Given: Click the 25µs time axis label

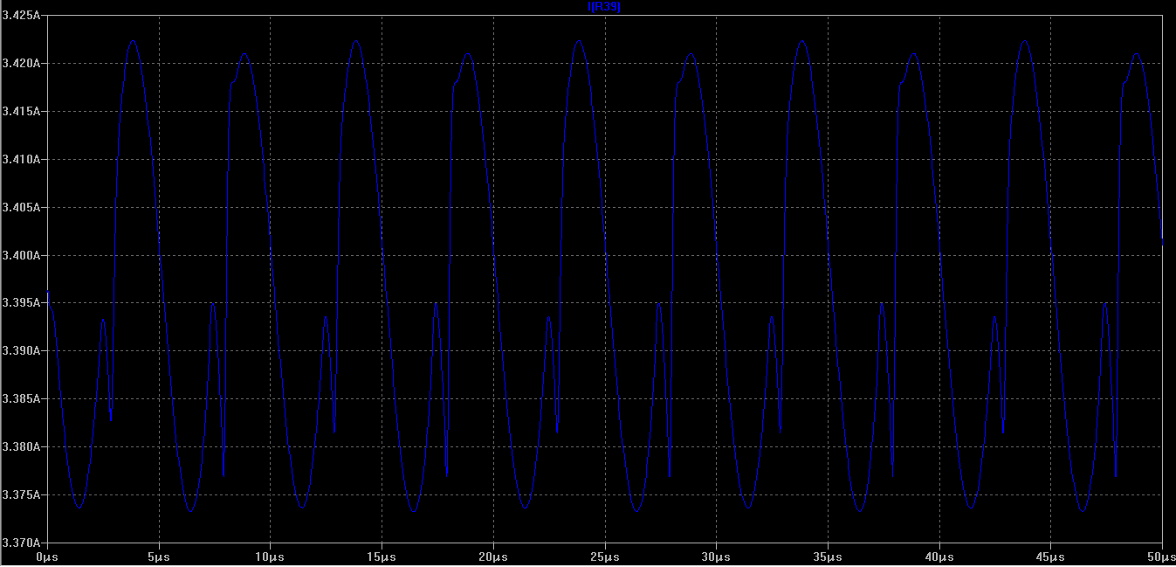Looking at the screenshot, I should pyautogui.click(x=604, y=557).
